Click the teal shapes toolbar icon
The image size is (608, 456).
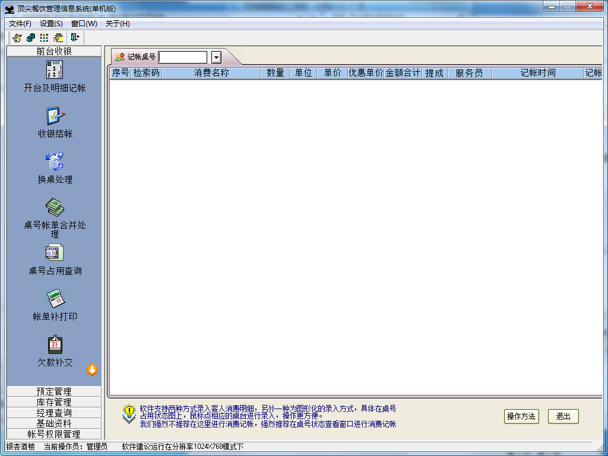coord(30,37)
